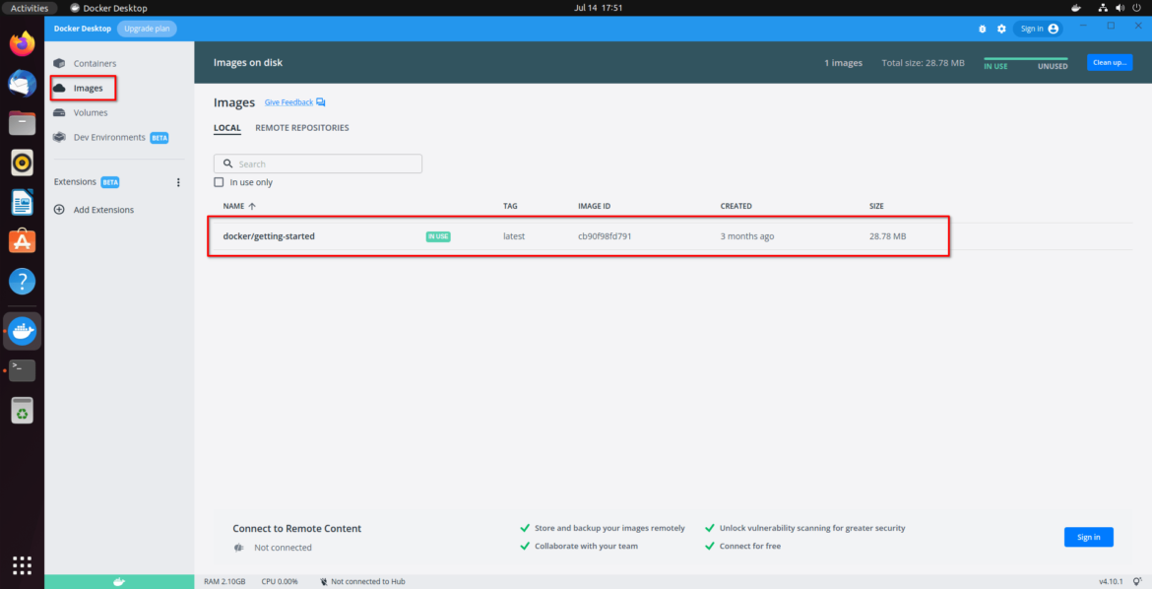Image resolution: width=1152 pixels, height=589 pixels.
Task: Open Docker Desktop settings via the gear icon
Action: coord(1001,29)
